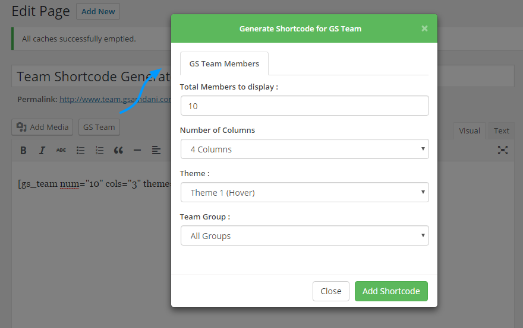
Task: Insert a horizontal line
Action: 137,150
